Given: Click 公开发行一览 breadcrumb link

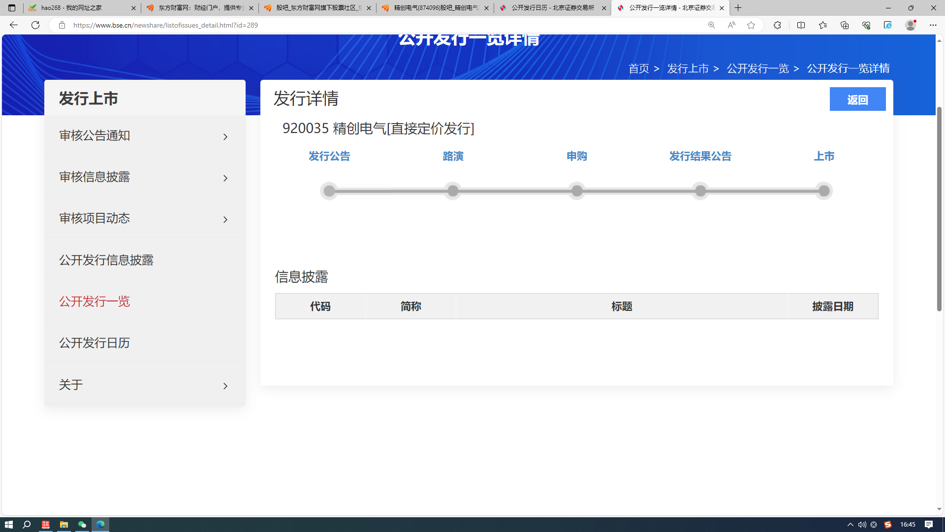Looking at the screenshot, I should (x=757, y=68).
